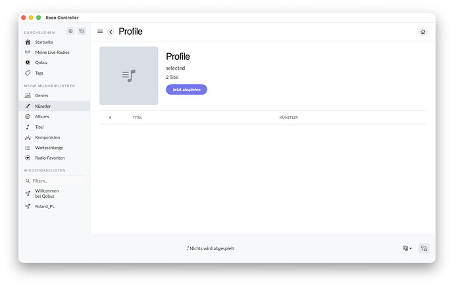Open Albums in the sidebar
The width and height of the screenshot is (454, 287).
click(42, 116)
